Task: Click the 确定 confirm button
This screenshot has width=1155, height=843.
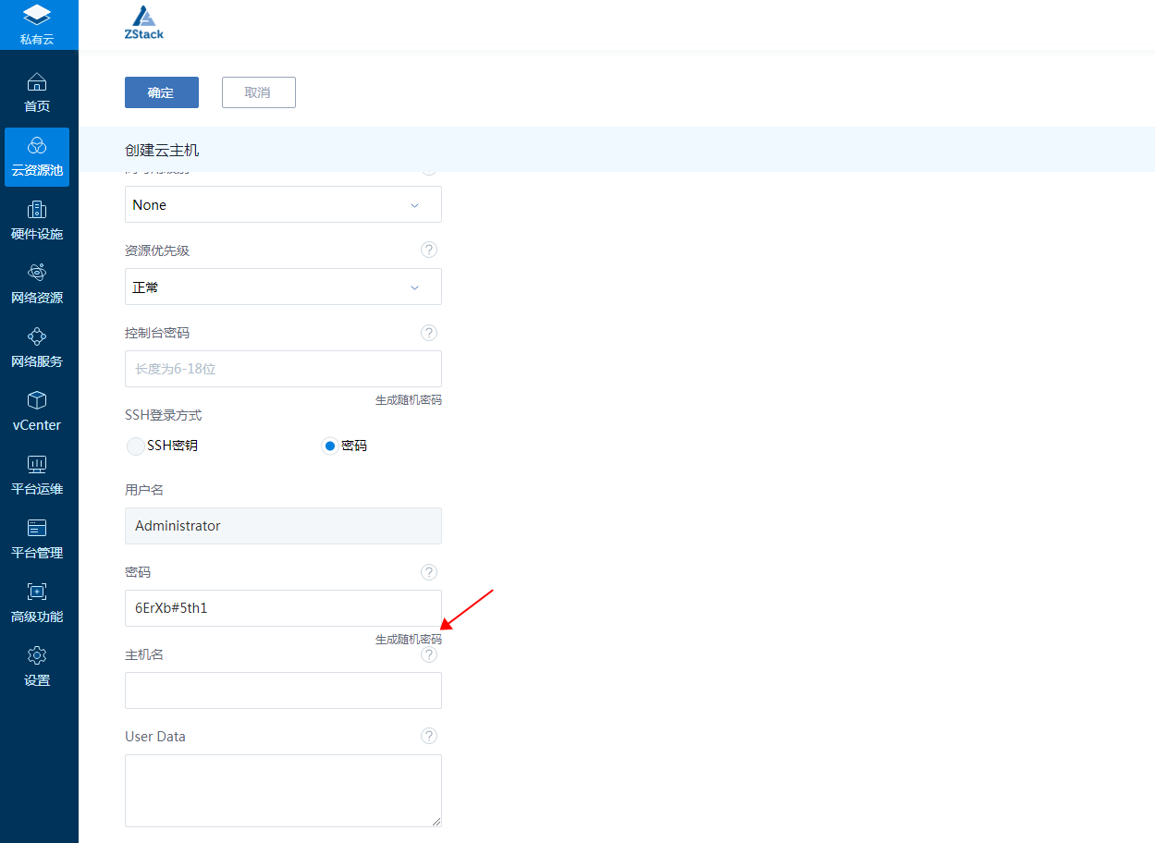Action: click(161, 92)
